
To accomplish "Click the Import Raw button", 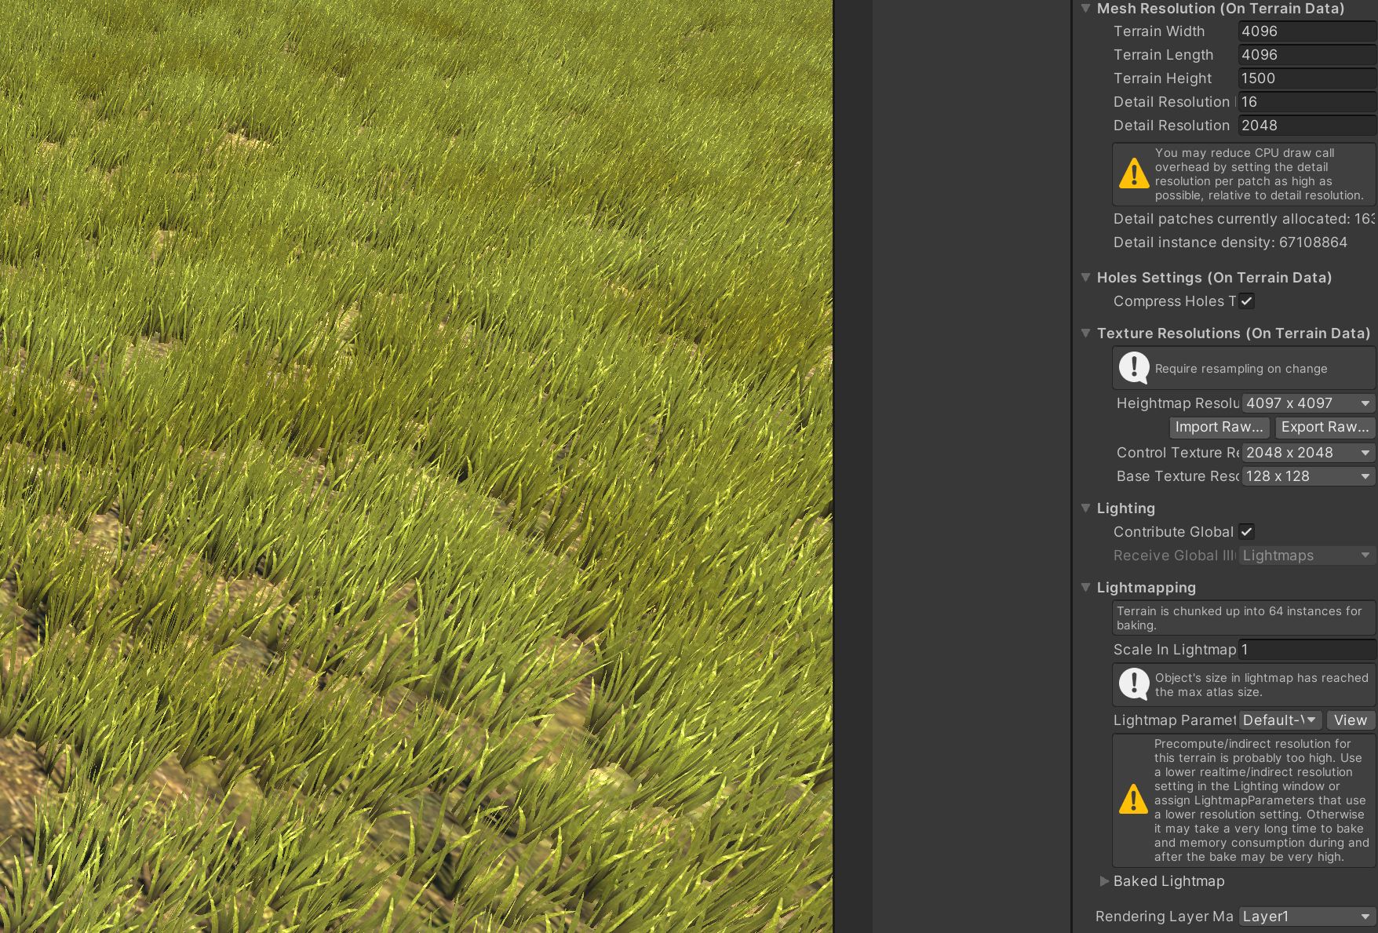I will [x=1219, y=427].
